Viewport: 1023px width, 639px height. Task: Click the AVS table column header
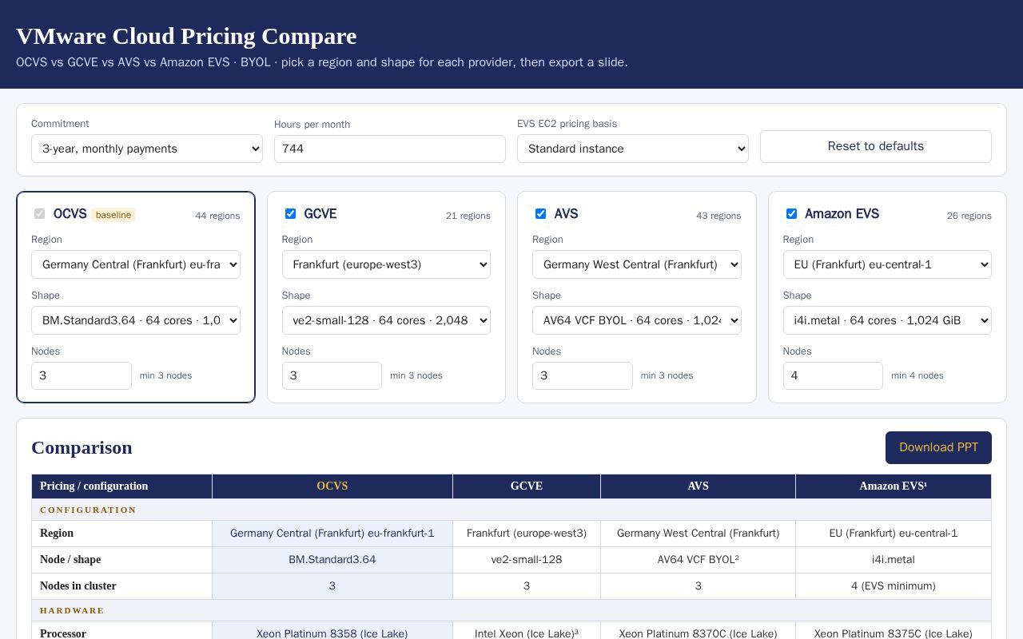tap(699, 486)
